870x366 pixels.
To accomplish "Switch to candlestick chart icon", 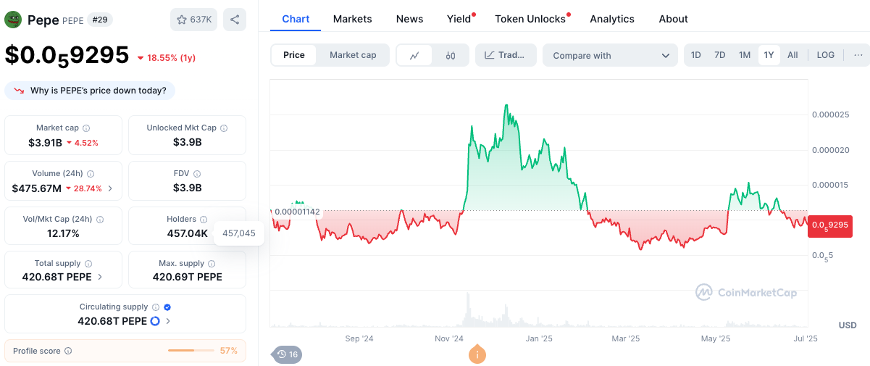I will pyautogui.click(x=451, y=55).
